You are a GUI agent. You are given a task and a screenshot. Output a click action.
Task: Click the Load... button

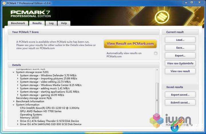[x=180, y=40]
